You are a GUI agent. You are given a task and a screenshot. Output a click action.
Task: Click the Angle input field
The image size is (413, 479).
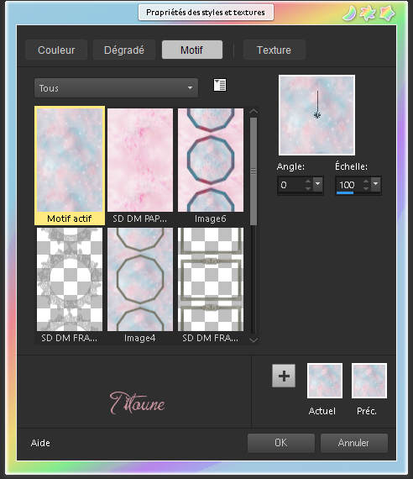(x=292, y=185)
